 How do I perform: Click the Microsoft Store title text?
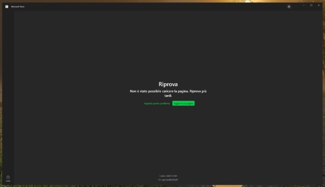(x=18, y=7)
